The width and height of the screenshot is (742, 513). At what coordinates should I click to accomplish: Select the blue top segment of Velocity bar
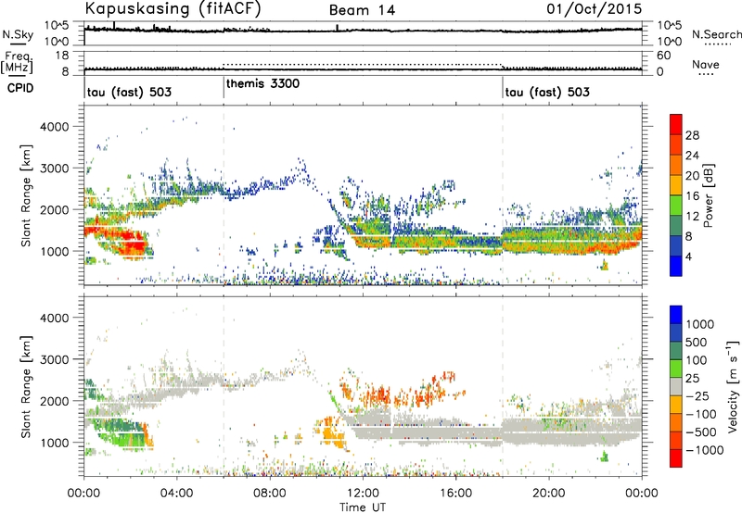click(x=676, y=315)
